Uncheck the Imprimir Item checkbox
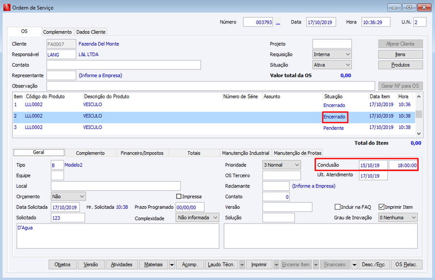435x280 pixels. click(x=381, y=207)
